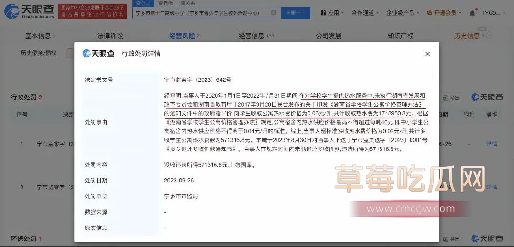Click the 天眼查 logo in dialog header
This screenshot has width=514, height=247.
[99, 54]
